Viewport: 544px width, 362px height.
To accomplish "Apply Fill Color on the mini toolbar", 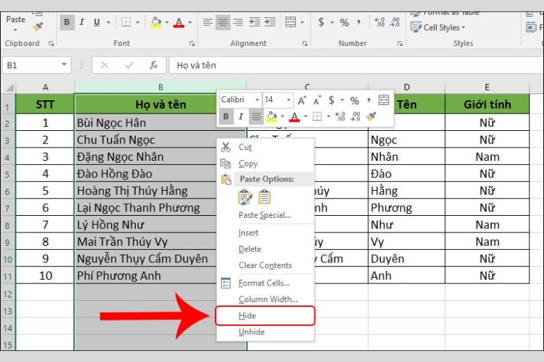I will tap(272, 116).
